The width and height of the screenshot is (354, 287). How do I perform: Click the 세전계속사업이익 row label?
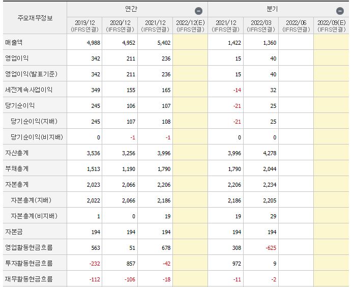[x=28, y=90]
